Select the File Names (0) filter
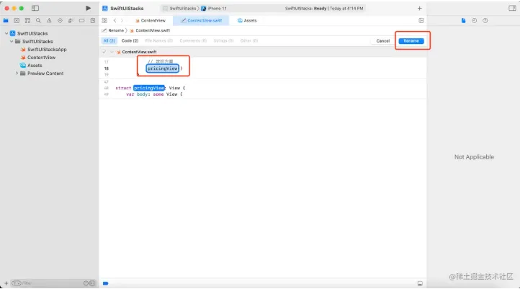Image resolution: width=520 pixels, height=289 pixels. 159,40
